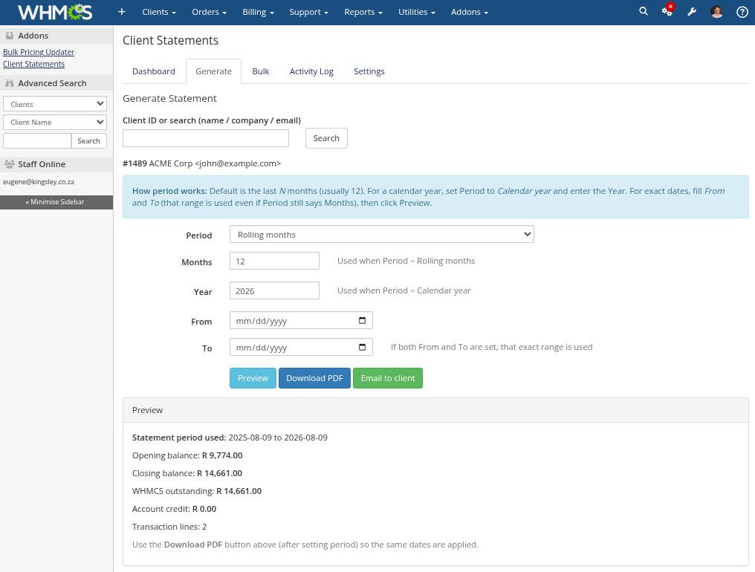This screenshot has width=755, height=572.
Task: Click the WHMCS logo
Action: click(55, 12)
